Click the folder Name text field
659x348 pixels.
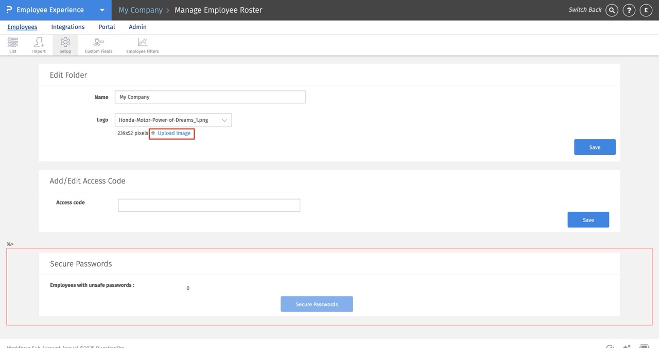210,97
